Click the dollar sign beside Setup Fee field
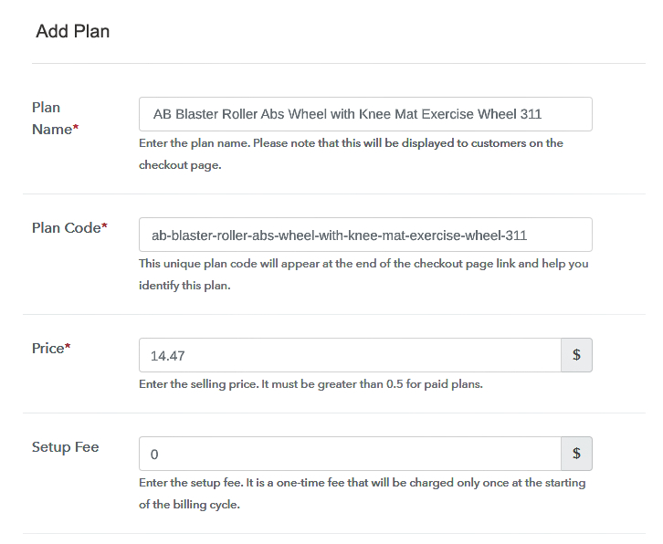Screen dimensions: 663x544 (x=576, y=454)
